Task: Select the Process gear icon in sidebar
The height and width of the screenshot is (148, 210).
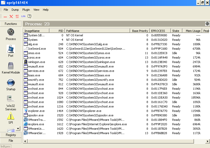Action: [11, 32]
